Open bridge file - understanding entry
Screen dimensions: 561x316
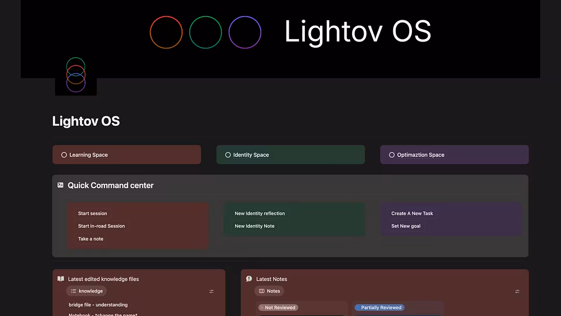click(98, 305)
